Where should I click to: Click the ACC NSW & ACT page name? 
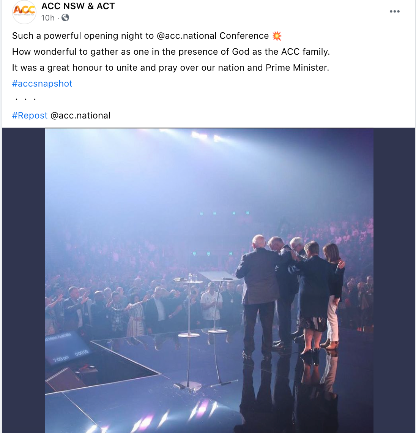coord(78,6)
